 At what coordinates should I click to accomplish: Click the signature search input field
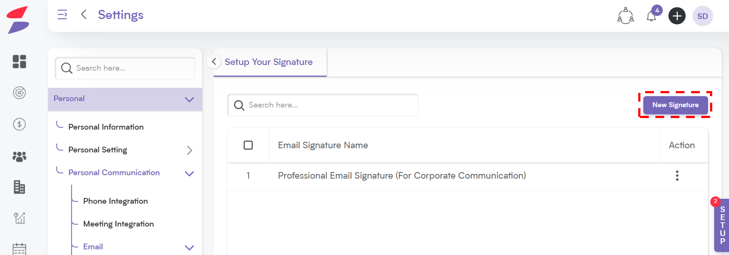pyautogui.click(x=323, y=105)
